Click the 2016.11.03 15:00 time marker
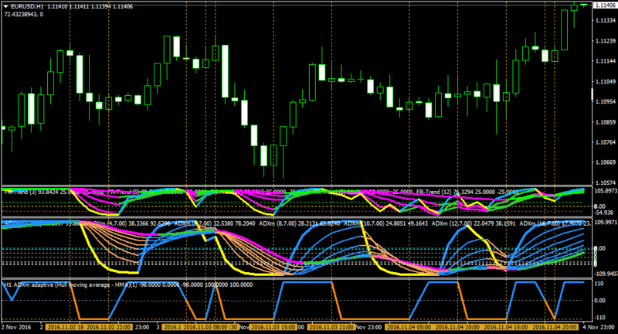Image resolution: width=618 pixels, height=334 pixels. (x=274, y=327)
